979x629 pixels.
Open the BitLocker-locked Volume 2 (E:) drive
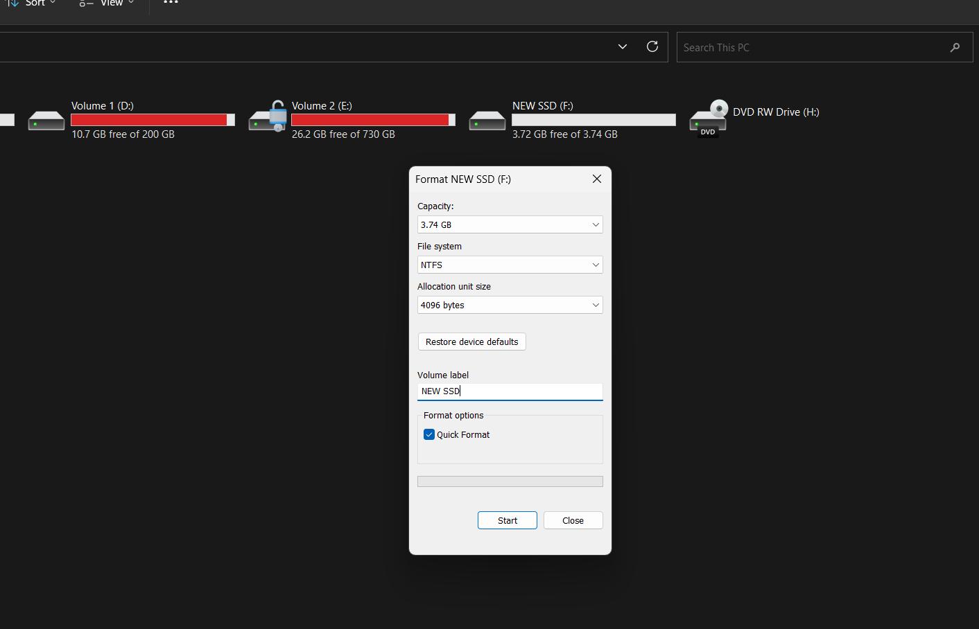click(268, 119)
